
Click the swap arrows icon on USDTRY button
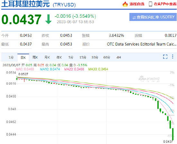tap(134, 17)
